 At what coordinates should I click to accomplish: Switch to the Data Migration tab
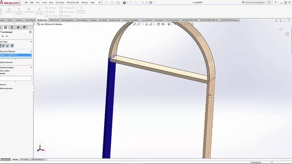(x=68, y=20)
